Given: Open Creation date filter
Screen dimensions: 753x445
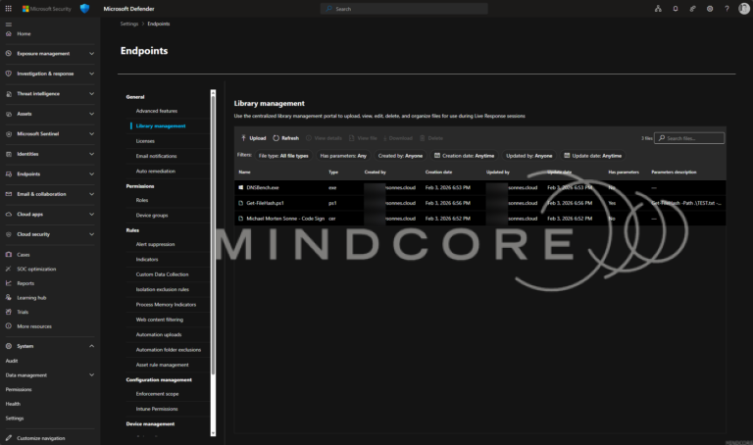Looking at the screenshot, I should [x=465, y=156].
